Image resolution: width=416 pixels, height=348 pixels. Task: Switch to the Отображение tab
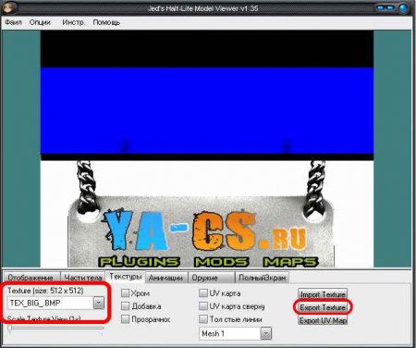[x=31, y=278]
